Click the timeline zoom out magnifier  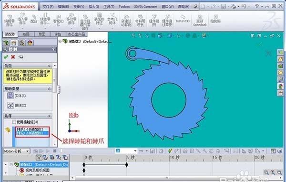pyautogui.click(x=279, y=172)
